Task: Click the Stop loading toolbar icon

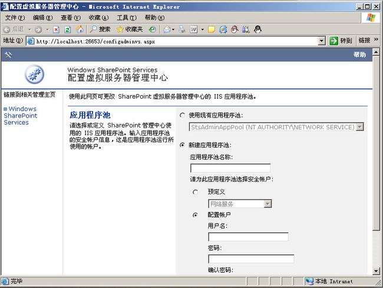Action: [x=57, y=29]
